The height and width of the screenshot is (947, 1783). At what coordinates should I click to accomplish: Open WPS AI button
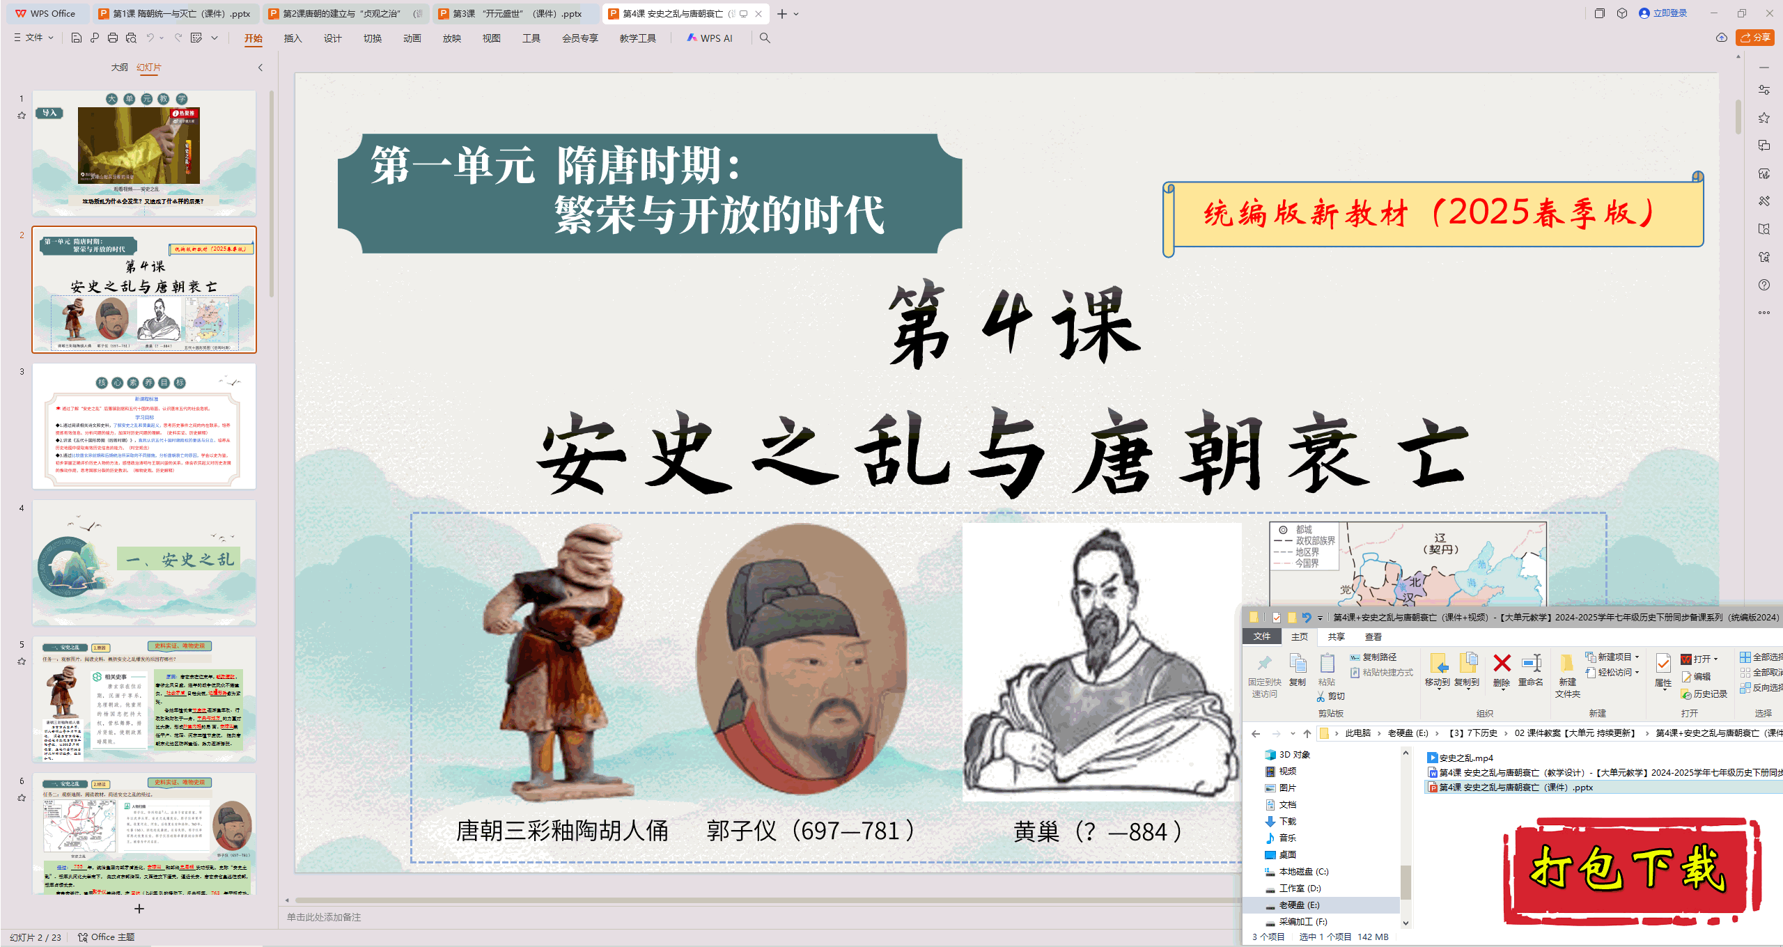point(710,38)
